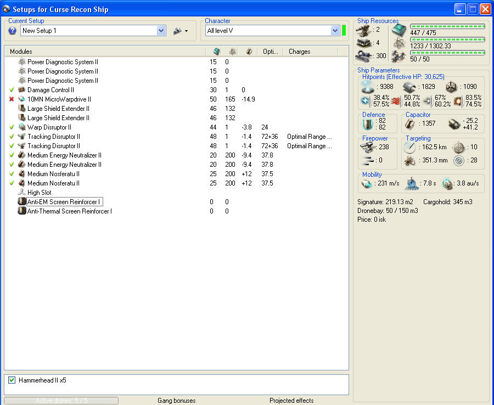
Task: Click the app icon in the title bar
Action: pyautogui.click(x=6, y=9)
